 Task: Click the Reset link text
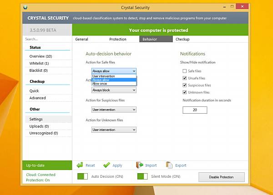tap(90, 165)
